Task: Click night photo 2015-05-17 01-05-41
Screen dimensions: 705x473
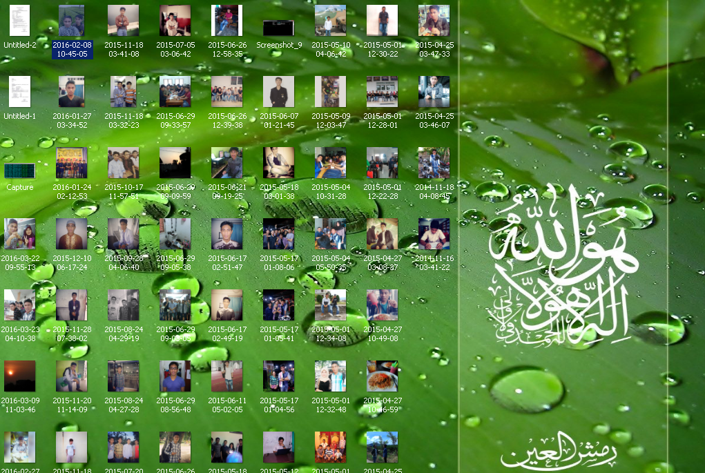Action: (x=279, y=305)
